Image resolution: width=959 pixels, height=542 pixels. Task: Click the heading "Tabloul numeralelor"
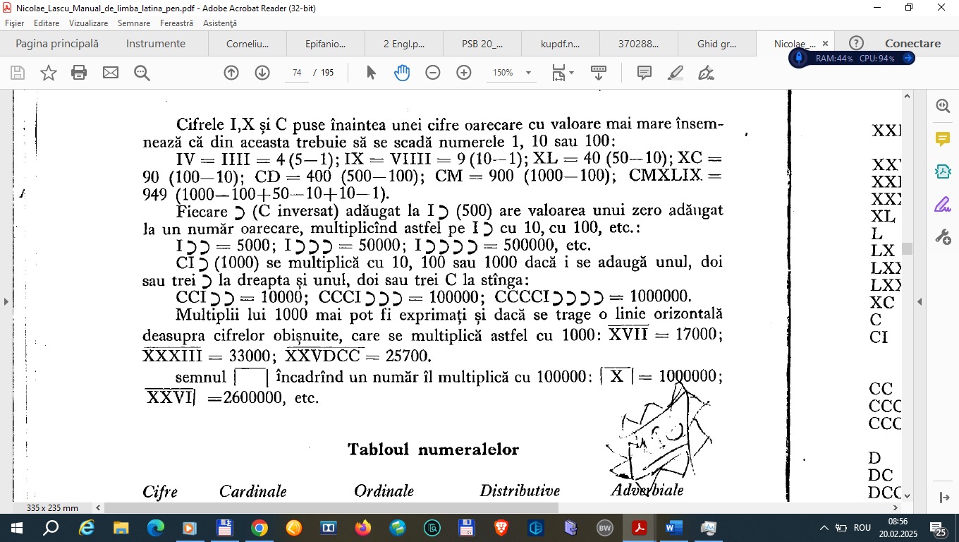click(434, 450)
